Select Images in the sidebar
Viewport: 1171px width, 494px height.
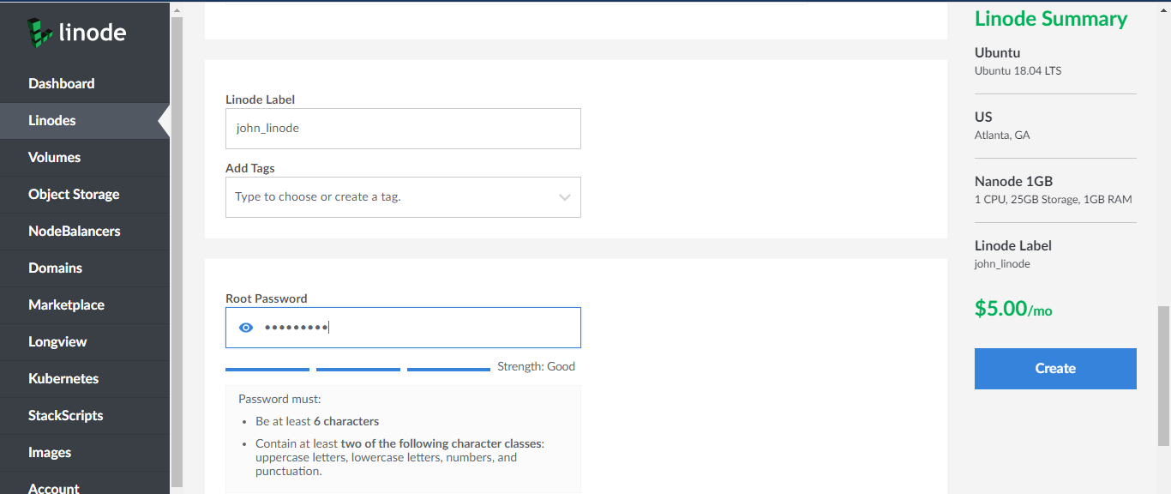50,452
